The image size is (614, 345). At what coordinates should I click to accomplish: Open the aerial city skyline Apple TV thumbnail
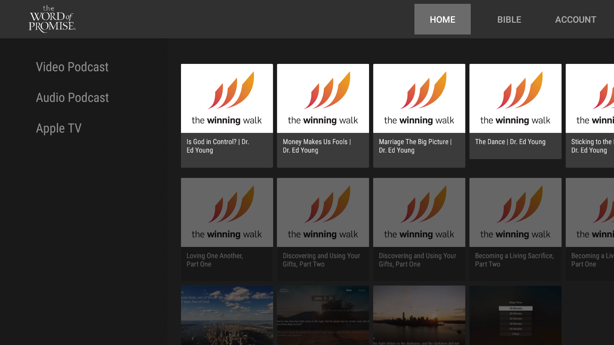click(x=227, y=315)
